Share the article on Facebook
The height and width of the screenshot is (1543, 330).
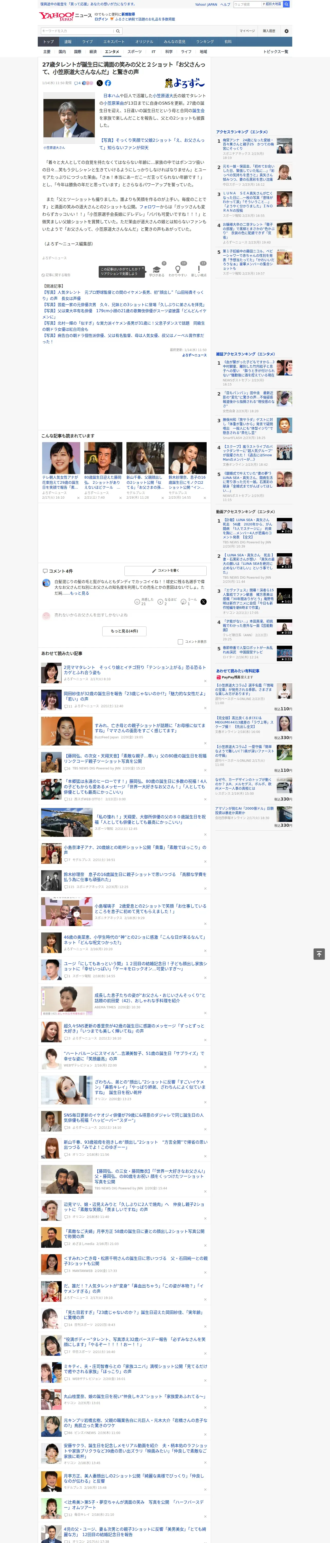coord(108,83)
